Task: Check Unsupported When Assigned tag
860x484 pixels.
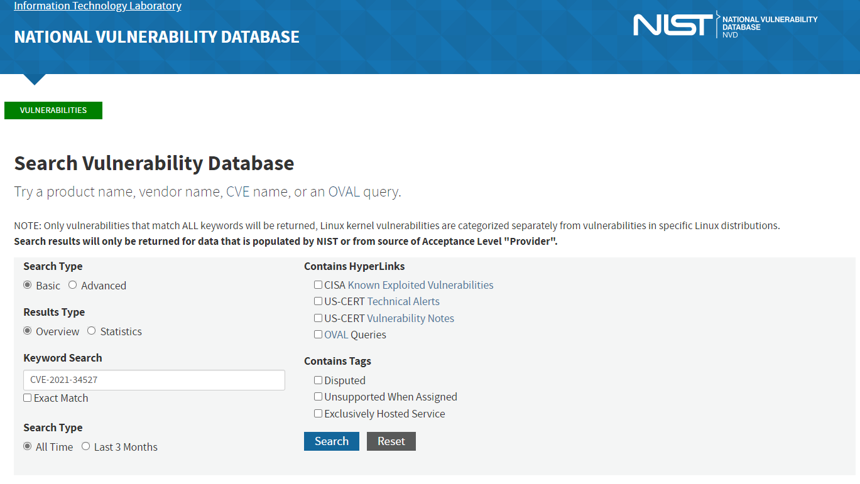Action: click(x=318, y=397)
